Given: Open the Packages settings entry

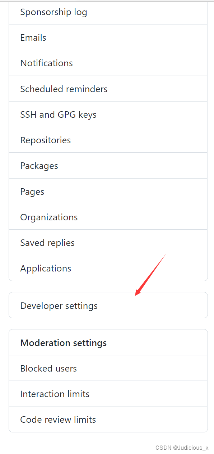Looking at the screenshot, I should (108, 166).
